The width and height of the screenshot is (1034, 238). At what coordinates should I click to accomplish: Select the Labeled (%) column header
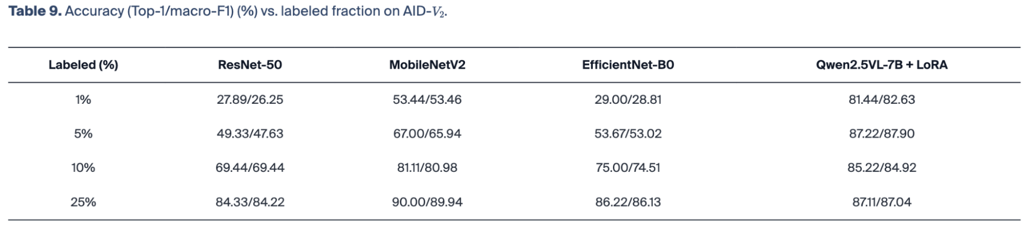[83, 65]
